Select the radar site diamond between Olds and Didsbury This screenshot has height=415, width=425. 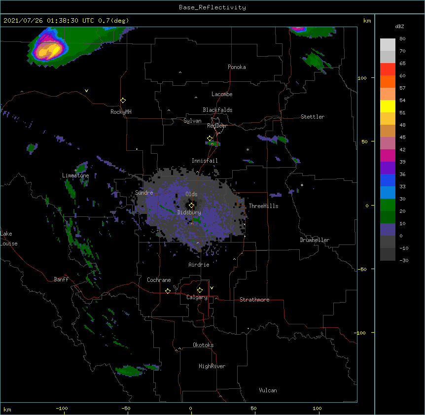click(x=191, y=206)
